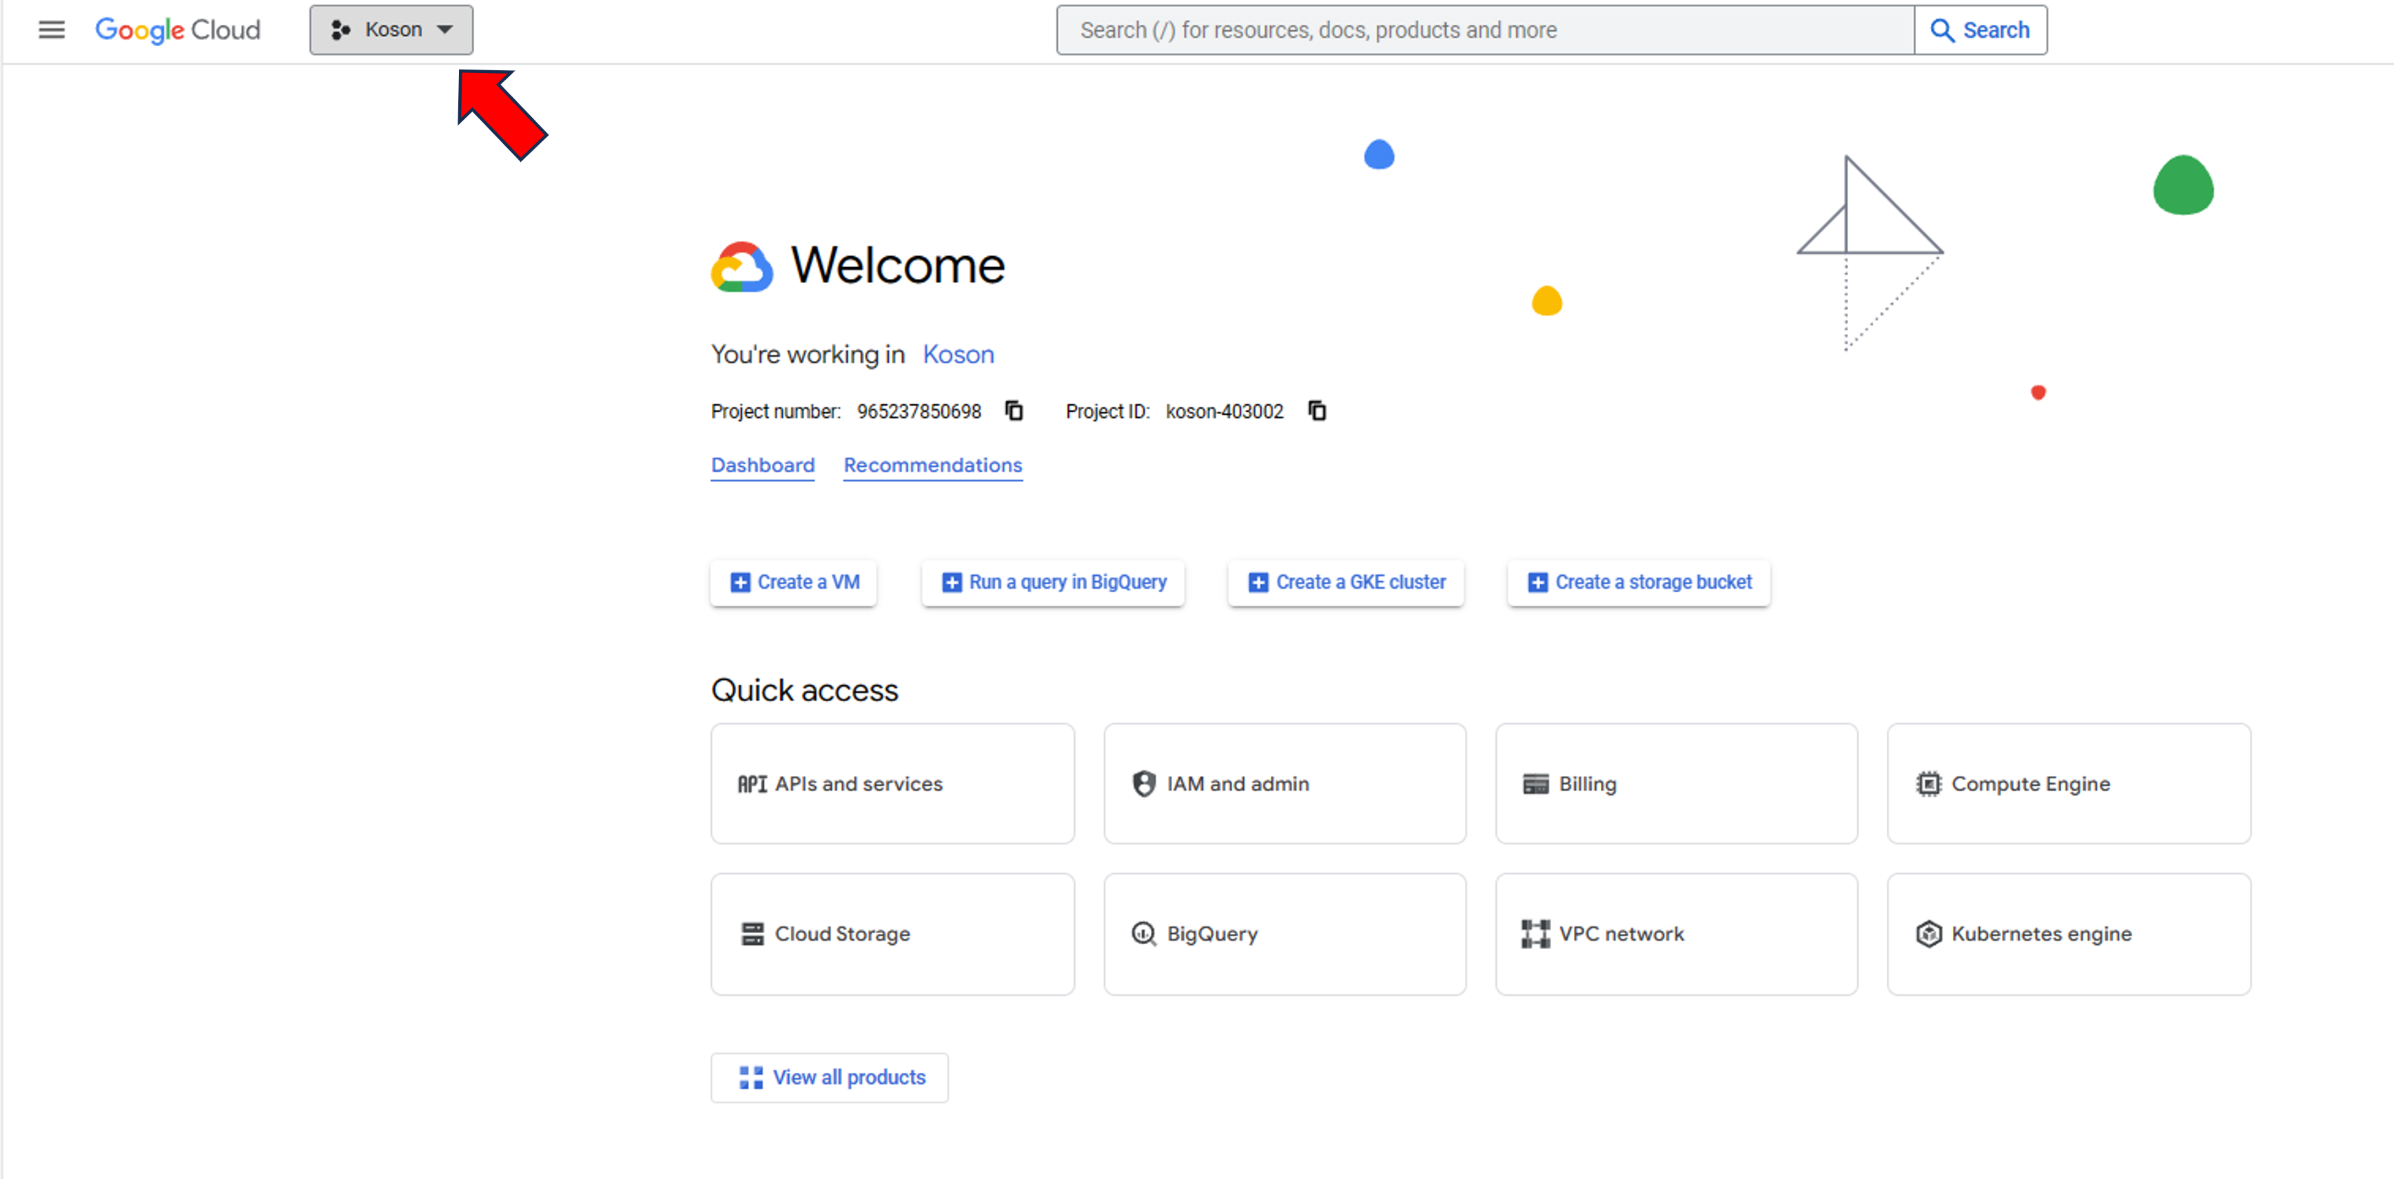Open the Billing quick access card
Viewport: 2394px width, 1179px height.
click(1677, 783)
